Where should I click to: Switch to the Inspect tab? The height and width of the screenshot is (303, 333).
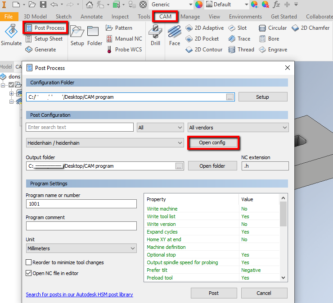pyautogui.click(x=120, y=17)
